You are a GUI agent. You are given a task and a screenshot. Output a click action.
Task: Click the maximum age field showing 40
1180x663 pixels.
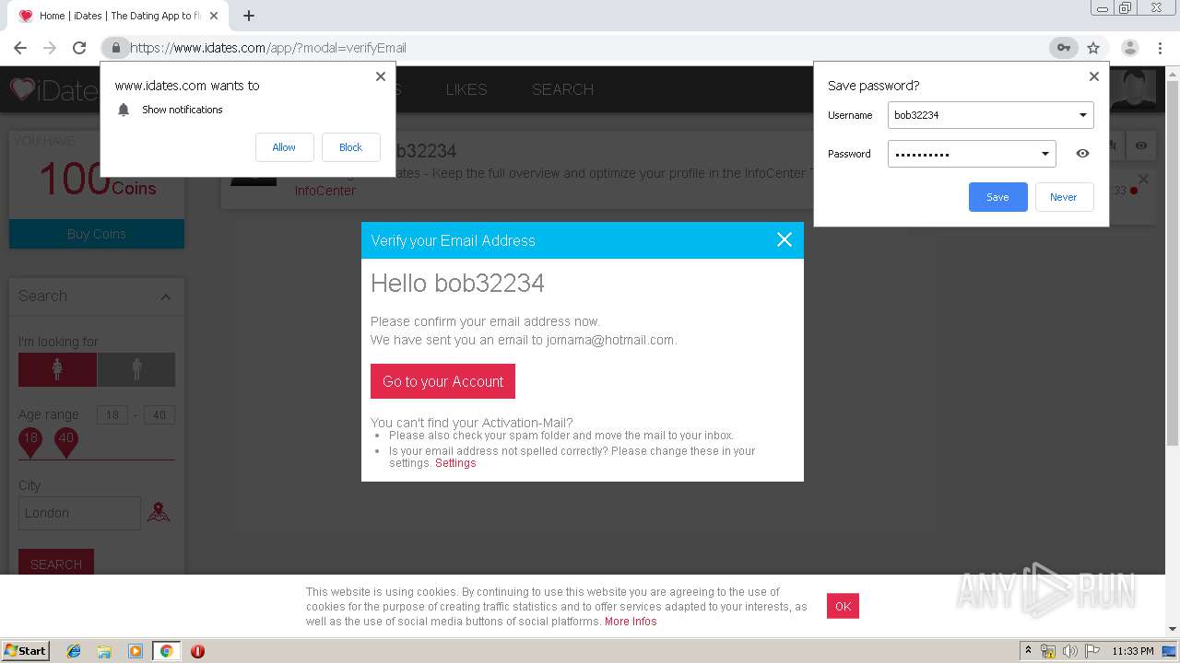(x=159, y=414)
